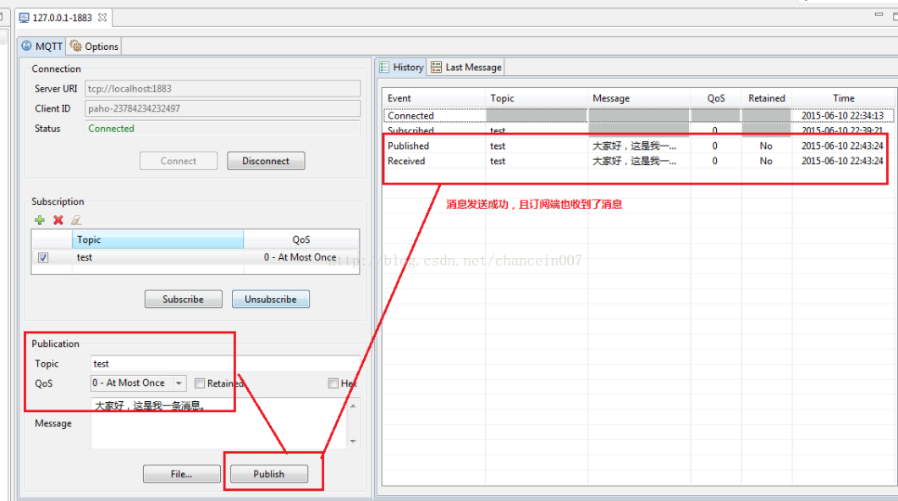The width and height of the screenshot is (898, 501).
Task: Switch to the MQTT tab
Action: 42,47
